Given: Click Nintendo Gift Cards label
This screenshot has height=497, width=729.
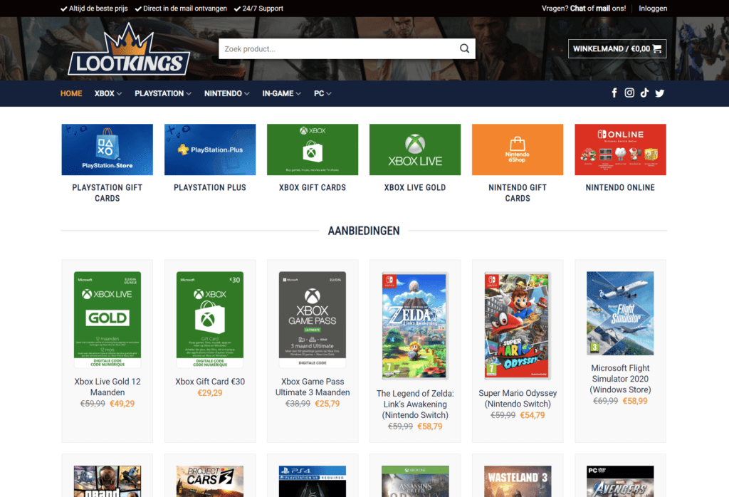Looking at the screenshot, I should click(518, 193).
